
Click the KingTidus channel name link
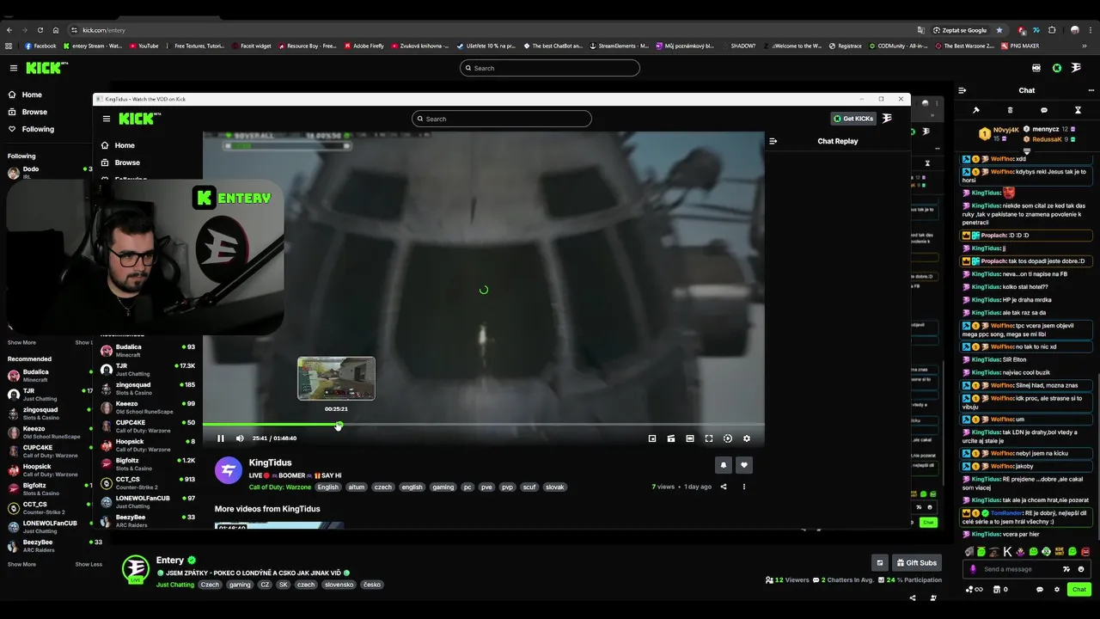(270, 463)
